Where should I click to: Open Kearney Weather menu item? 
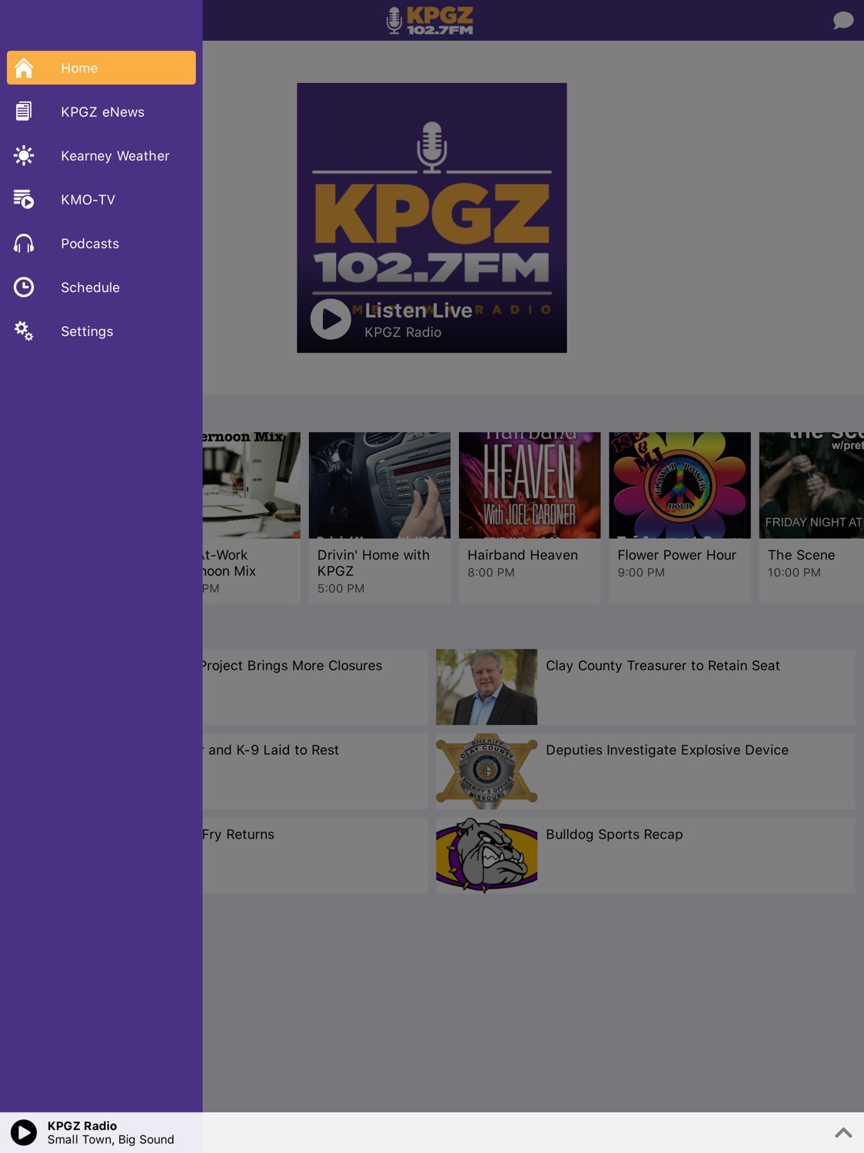(101, 155)
